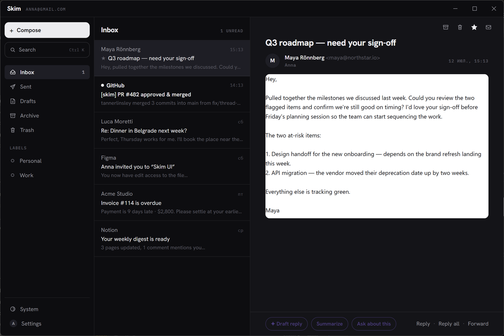Filter by the Personal label
The width and height of the screenshot is (504, 336).
[47, 161]
